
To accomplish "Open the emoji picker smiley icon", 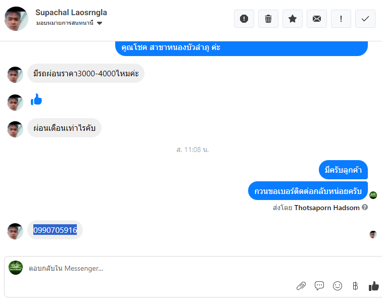I will (338, 286).
